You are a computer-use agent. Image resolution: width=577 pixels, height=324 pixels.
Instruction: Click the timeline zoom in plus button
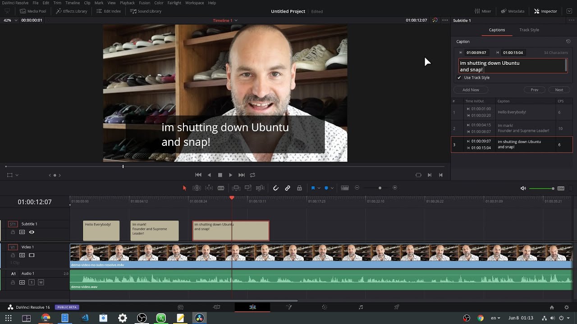point(395,188)
